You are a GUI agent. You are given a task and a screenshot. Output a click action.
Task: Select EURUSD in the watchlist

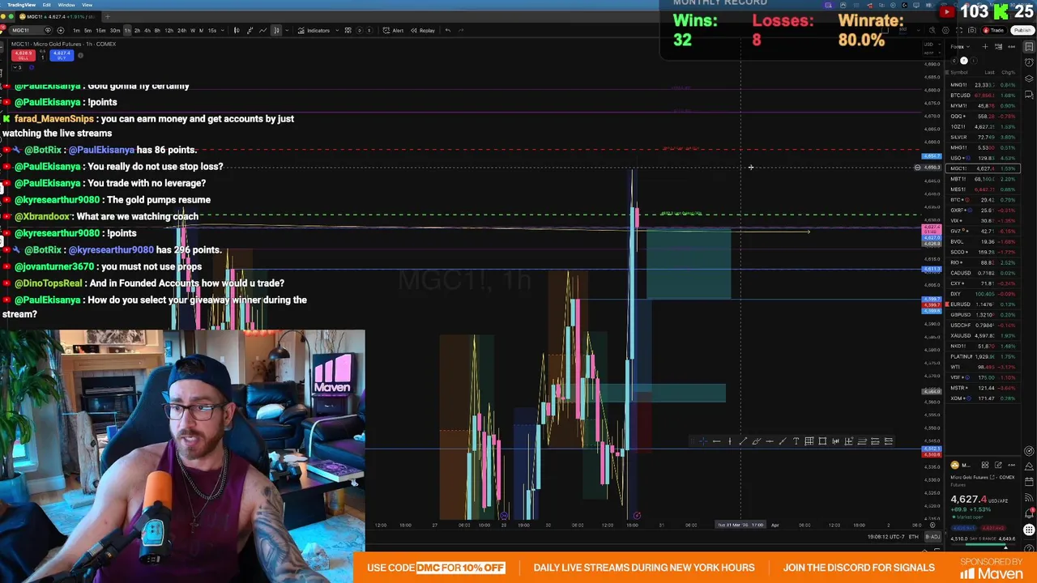983,304
